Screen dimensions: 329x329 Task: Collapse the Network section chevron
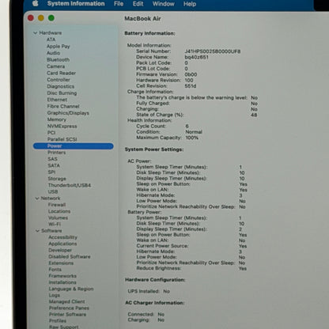coord(37,199)
